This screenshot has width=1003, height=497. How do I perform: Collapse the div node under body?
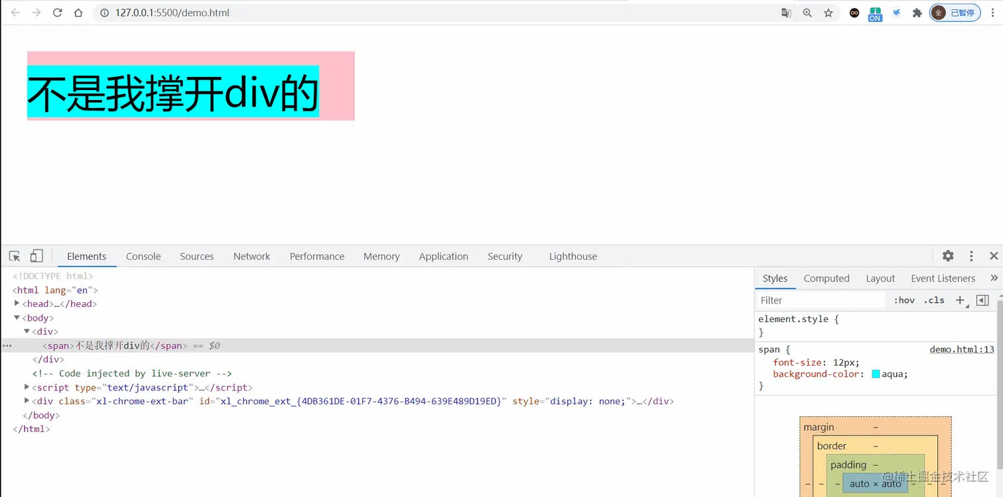27,331
